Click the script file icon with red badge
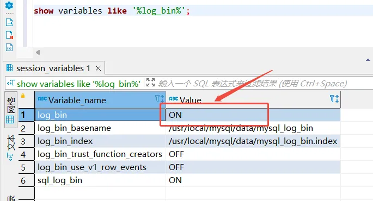373x201 pixels. click(9, 35)
